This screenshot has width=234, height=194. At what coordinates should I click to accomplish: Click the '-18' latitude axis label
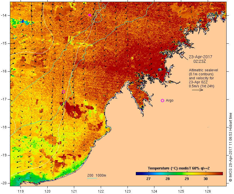(3, 127)
